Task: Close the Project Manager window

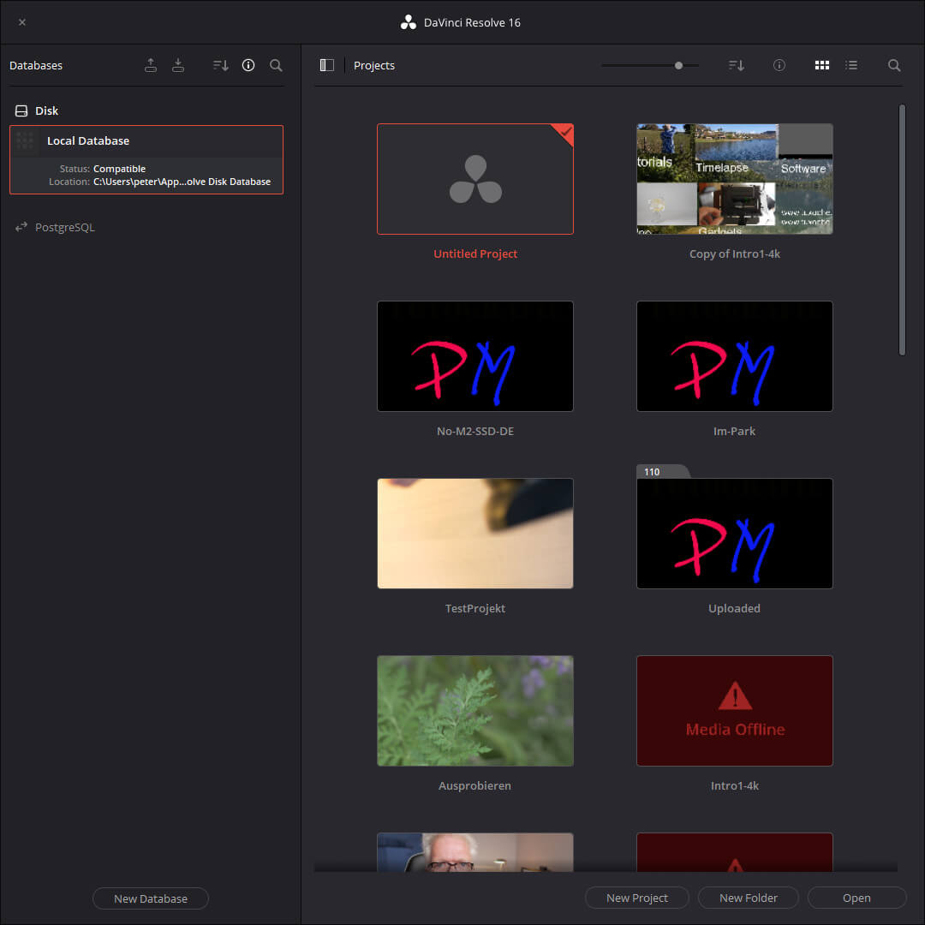Action: click(21, 22)
